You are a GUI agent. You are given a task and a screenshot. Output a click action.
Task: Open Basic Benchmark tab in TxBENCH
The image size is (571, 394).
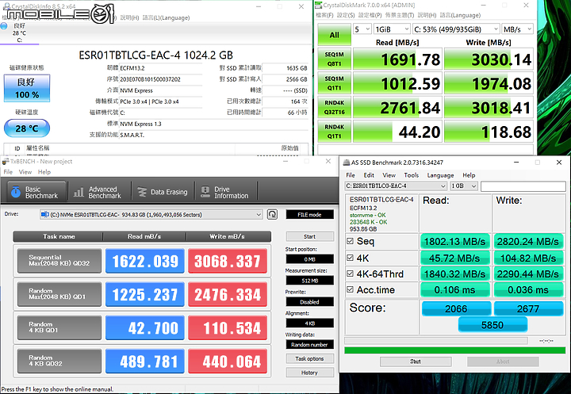36,192
